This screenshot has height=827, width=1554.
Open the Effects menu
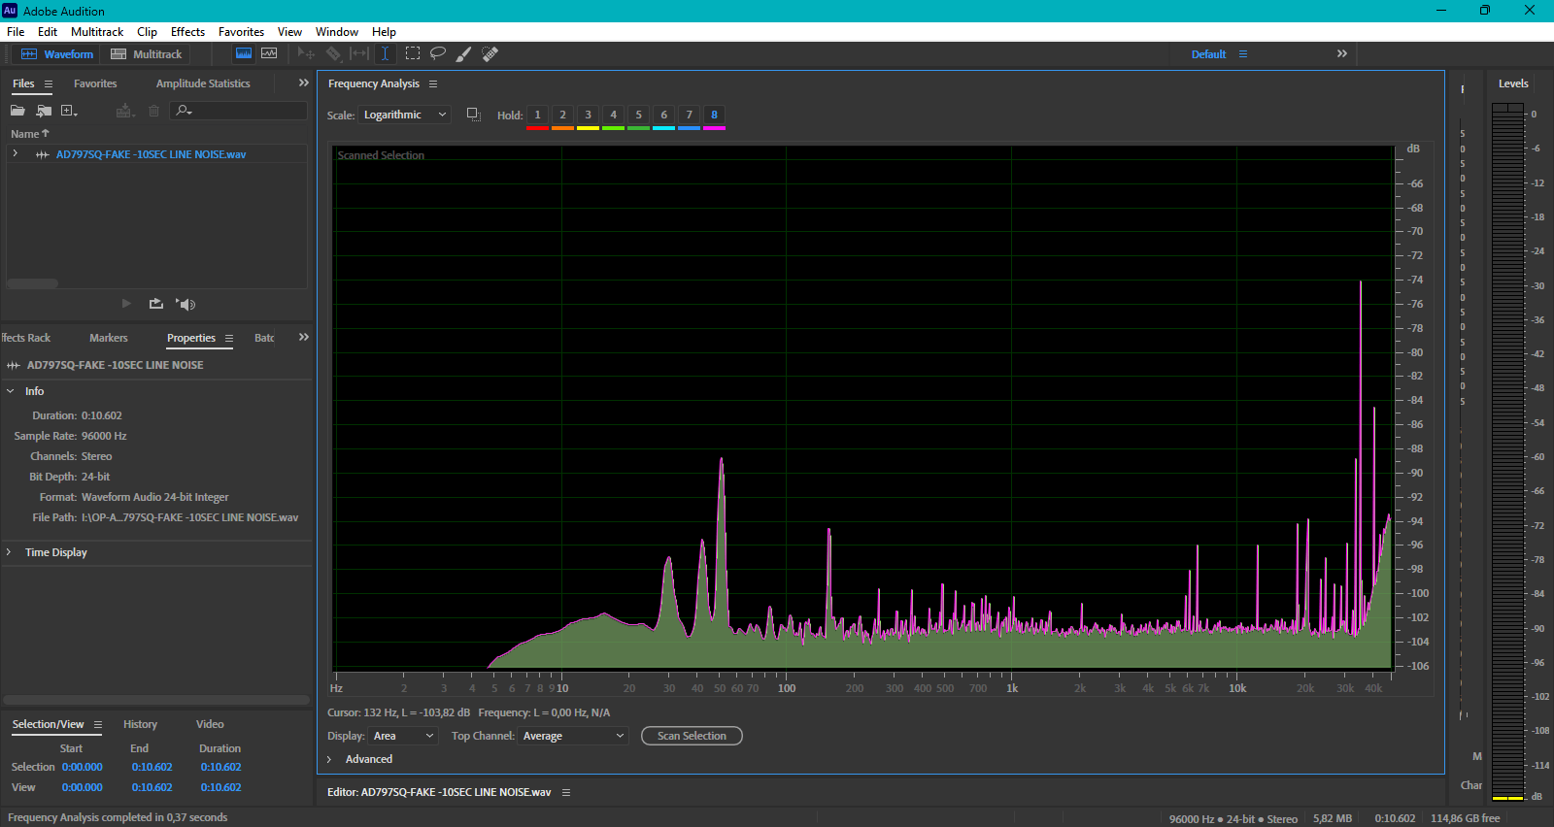coord(187,32)
